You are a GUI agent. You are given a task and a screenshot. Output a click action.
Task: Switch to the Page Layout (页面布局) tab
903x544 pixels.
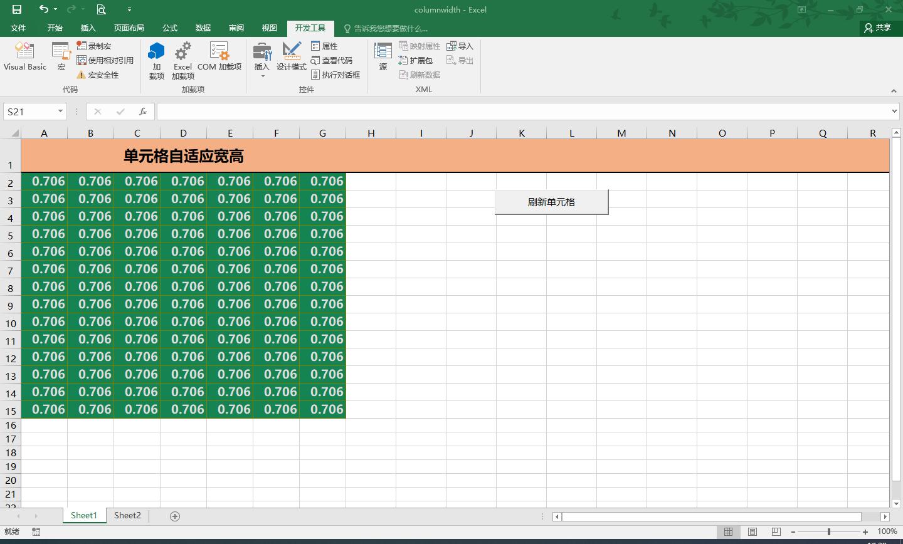[x=129, y=28]
